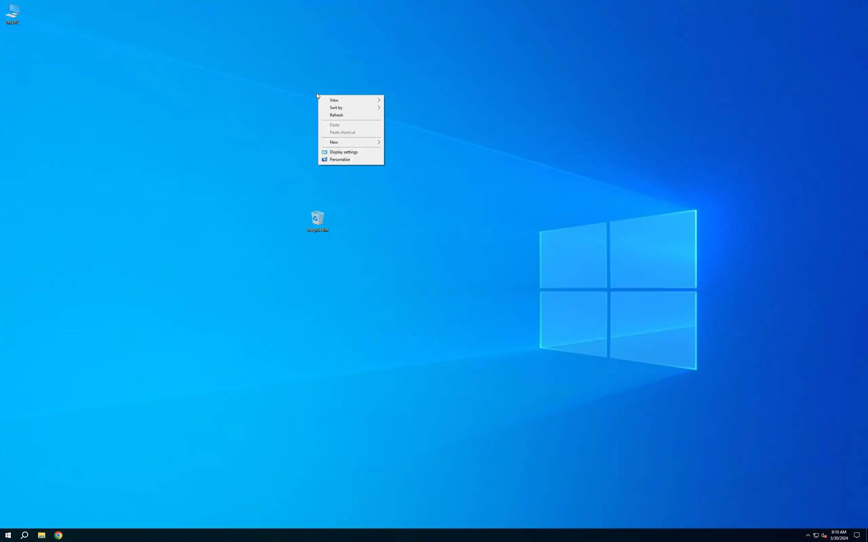Open the taskbar search magnifier
The width and height of the screenshot is (868, 542).
(x=24, y=535)
